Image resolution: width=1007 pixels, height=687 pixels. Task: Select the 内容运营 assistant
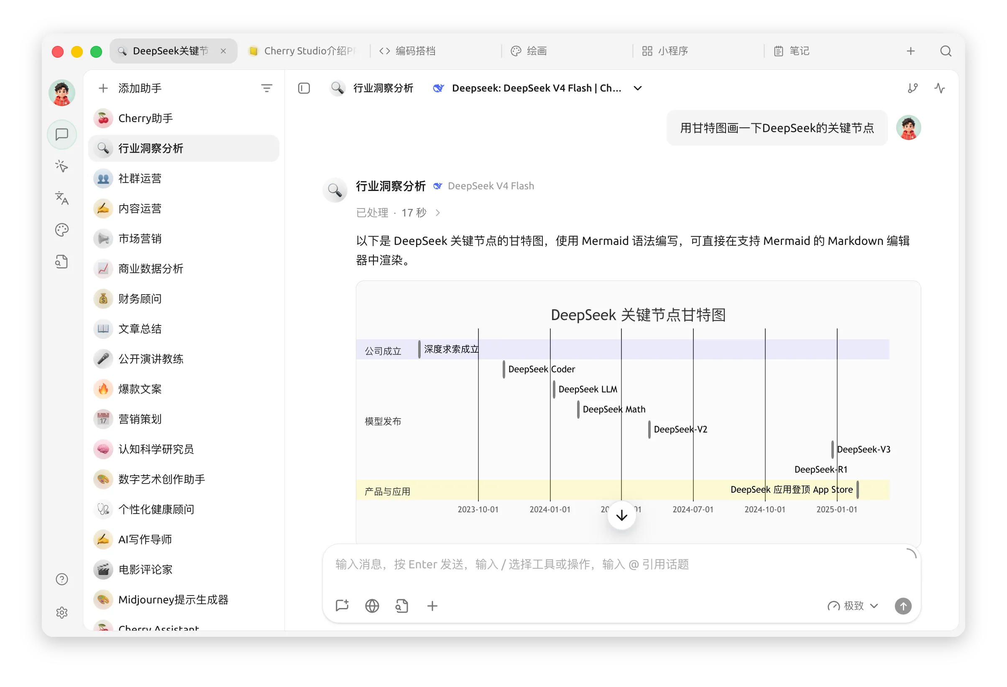click(x=184, y=209)
